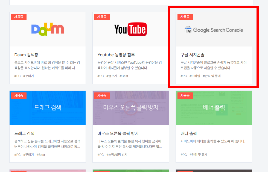Click the green 배너 출력 banner image
The height and width of the screenshot is (172, 268).
tap(214, 108)
